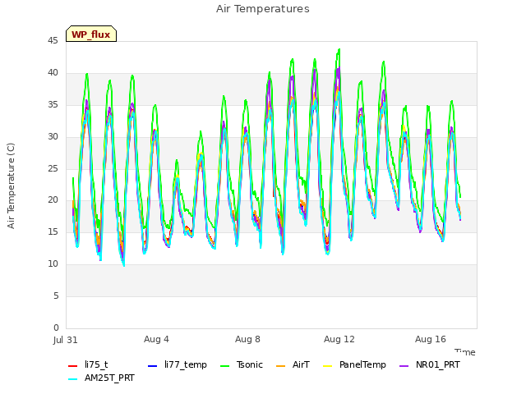Toggle the li77_temp legend entry
526x394 pixels.
(178, 364)
